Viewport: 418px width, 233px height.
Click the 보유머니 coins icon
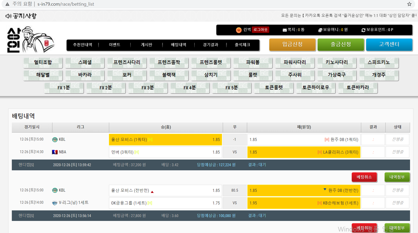pyautogui.click(x=320, y=30)
